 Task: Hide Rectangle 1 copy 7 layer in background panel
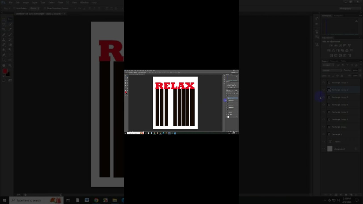coord(324,82)
